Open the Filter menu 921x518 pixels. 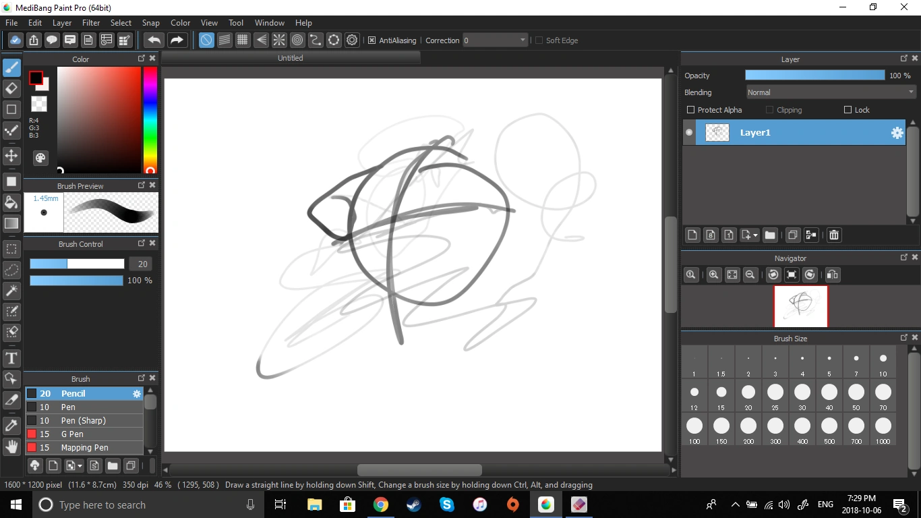pyautogui.click(x=91, y=23)
